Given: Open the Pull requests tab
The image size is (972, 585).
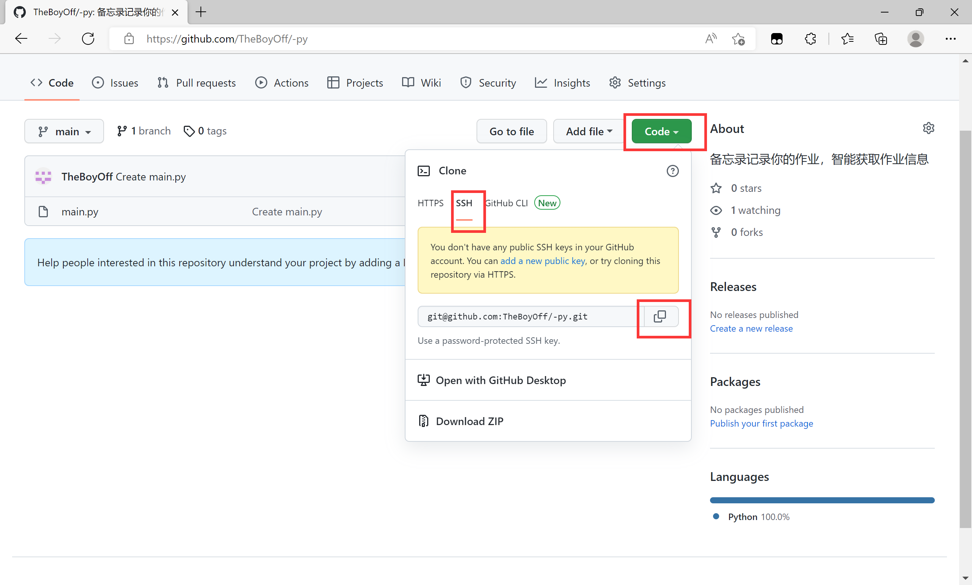Looking at the screenshot, I should (196, 83).
